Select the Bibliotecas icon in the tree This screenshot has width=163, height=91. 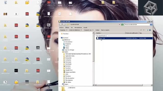pyautogui.click(x=63, y=40)
